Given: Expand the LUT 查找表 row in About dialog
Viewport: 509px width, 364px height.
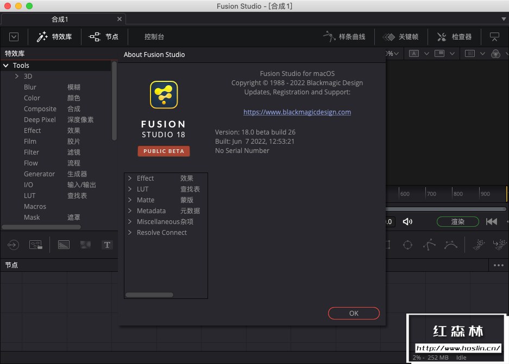Looking at the screenshot, I should (x=130, y=189).
